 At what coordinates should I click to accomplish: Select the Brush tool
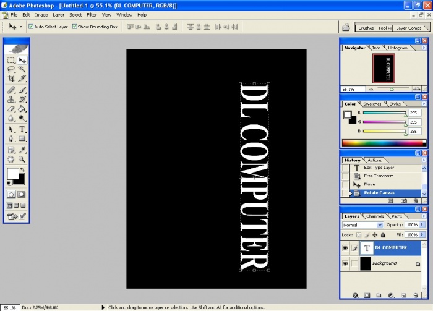point(22,90)
